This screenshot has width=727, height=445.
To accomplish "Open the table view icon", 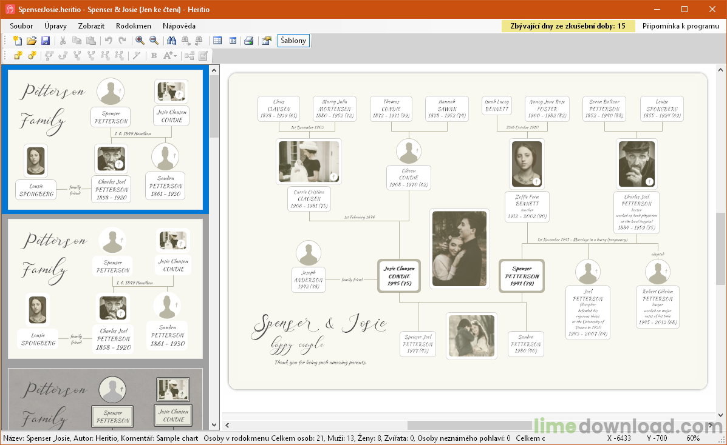I will coord(217,41).
